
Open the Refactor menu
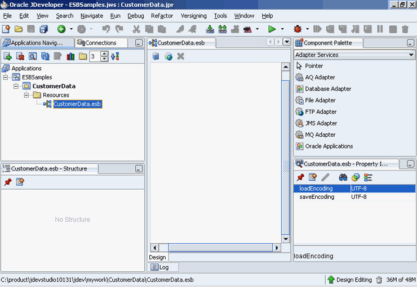(x=162, y=16)
